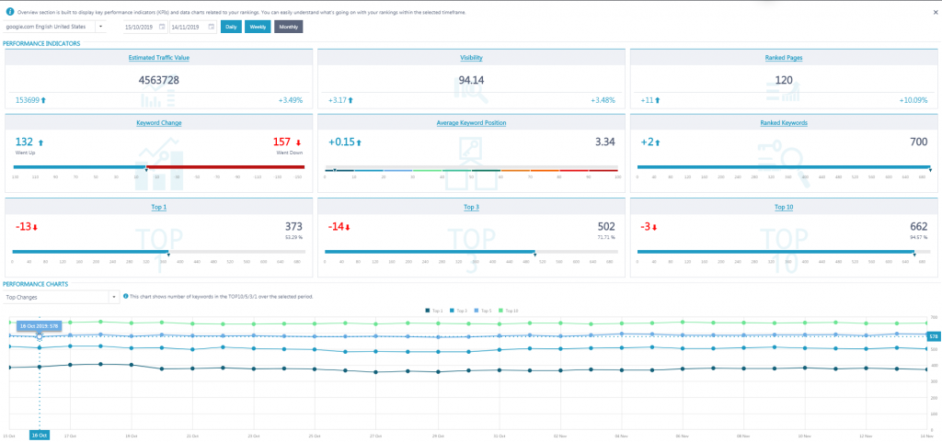The image size is (942, 442).
Task: Click the Ranked Keywords progress bar marker
Action: point(930,170)
